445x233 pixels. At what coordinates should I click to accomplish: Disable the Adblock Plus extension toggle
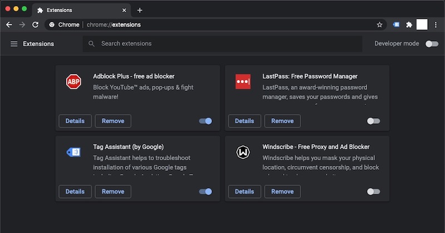point(205,121)
